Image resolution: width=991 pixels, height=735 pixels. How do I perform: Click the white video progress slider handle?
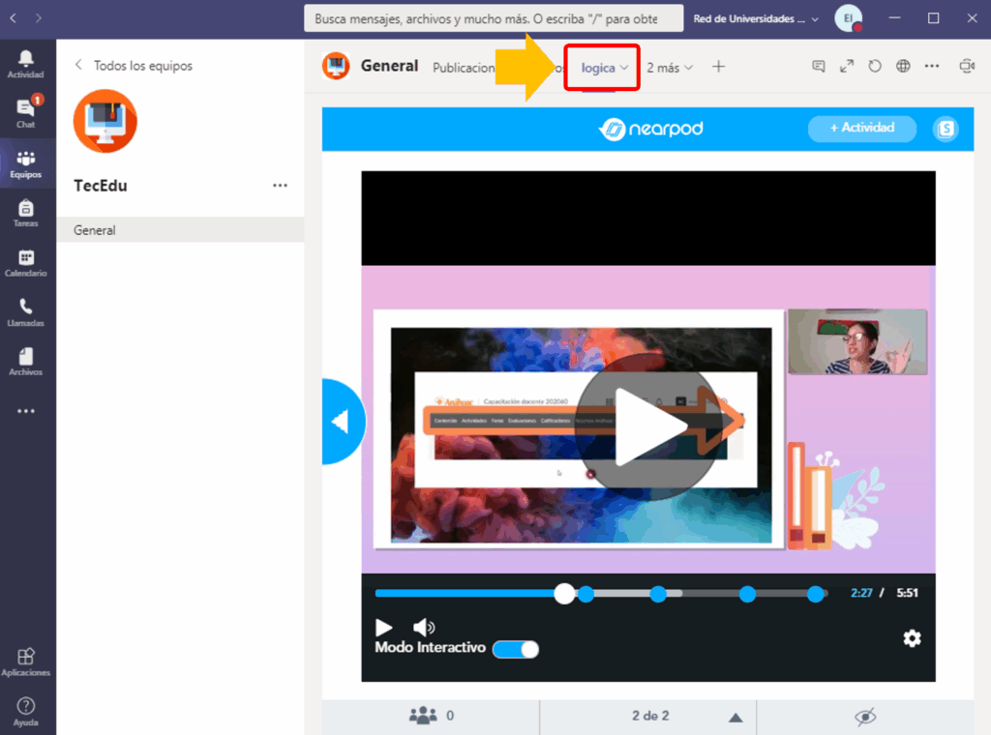[564, 594]
